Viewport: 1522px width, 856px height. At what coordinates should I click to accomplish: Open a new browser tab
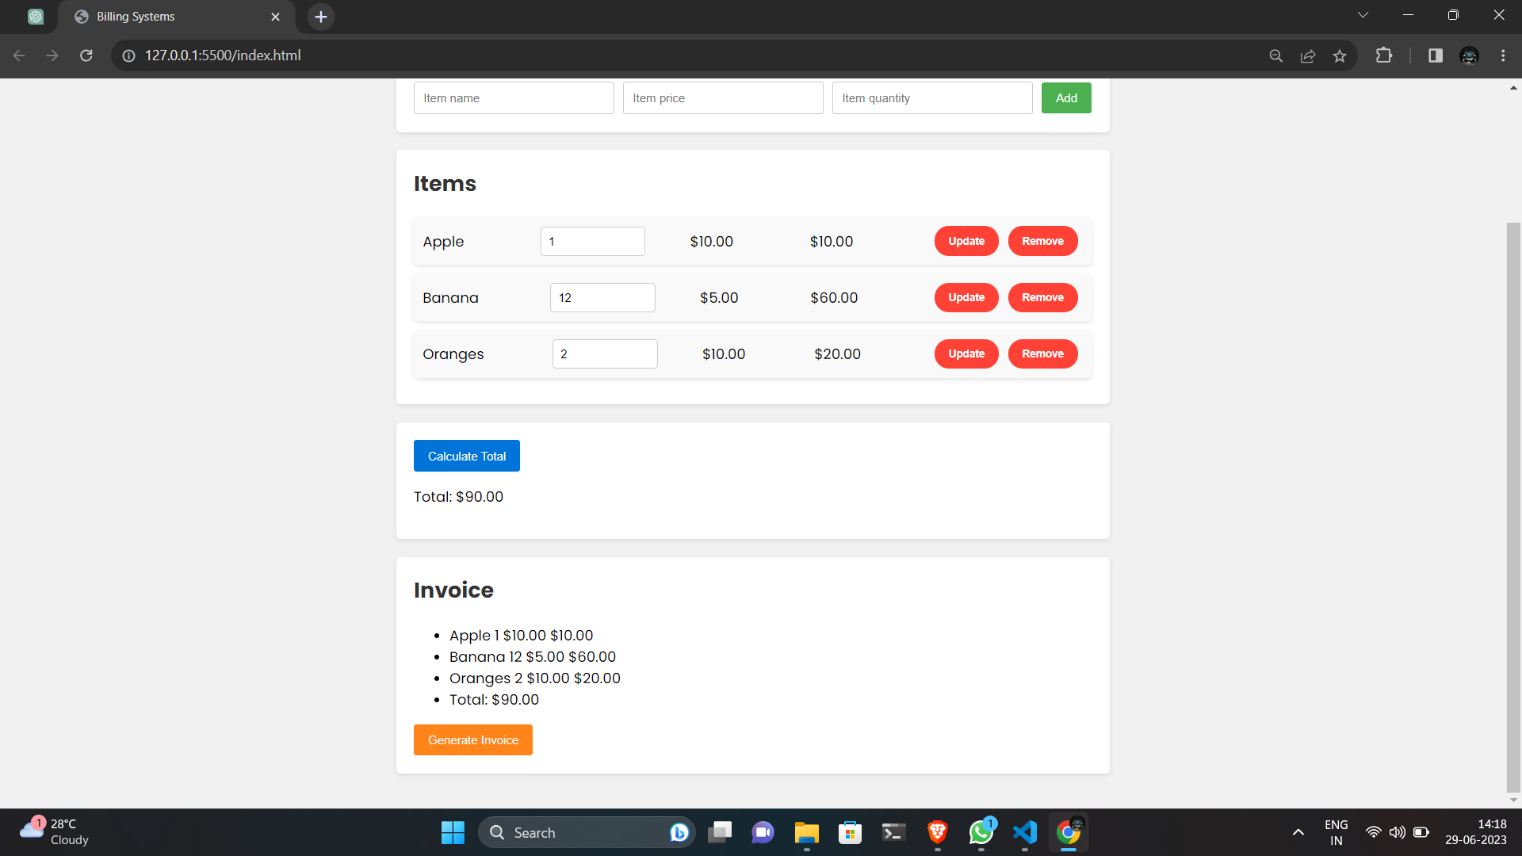(320, 16)
